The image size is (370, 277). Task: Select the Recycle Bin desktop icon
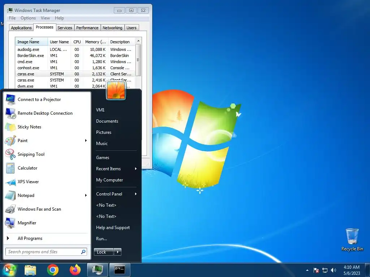352,239
